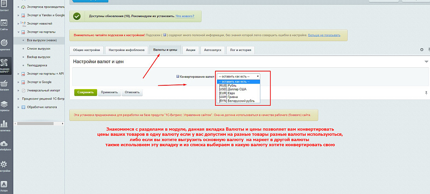This screenshot has width=430, height=194.
Task: Open the Лог и история tab
Action: coord(241,50)
